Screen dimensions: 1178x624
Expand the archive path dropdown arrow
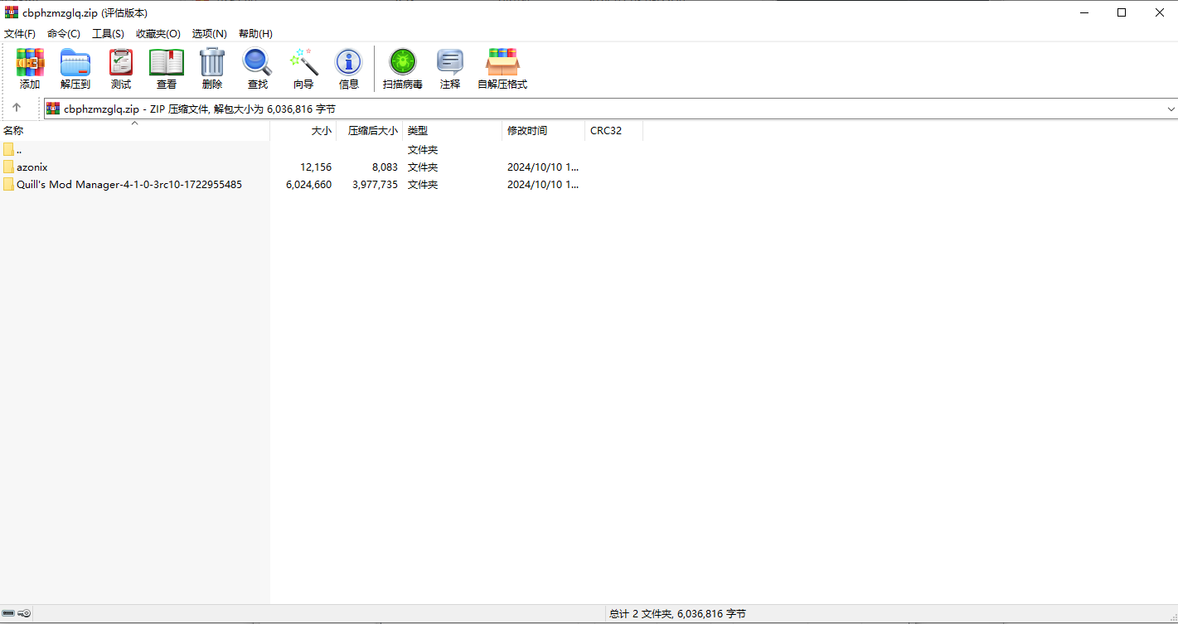[1171, 109]
